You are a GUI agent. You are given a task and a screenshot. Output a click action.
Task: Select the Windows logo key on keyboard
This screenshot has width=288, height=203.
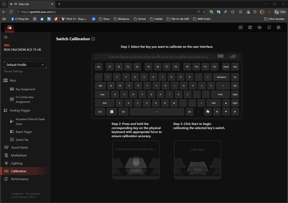coord(112,112)
